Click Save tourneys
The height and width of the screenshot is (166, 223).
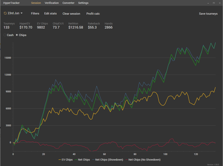(208, 14)
